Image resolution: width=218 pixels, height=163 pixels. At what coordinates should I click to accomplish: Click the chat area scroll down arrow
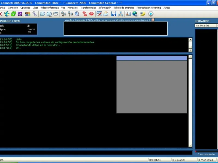[190, 145]
